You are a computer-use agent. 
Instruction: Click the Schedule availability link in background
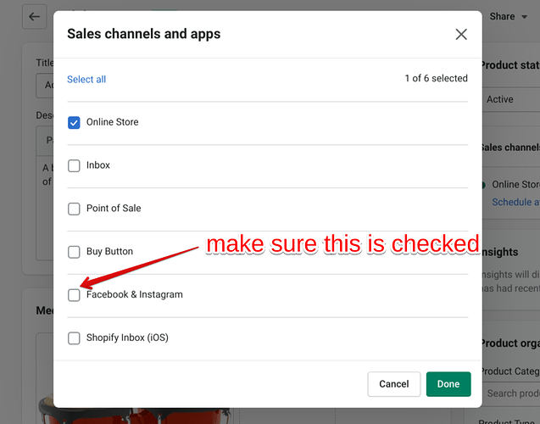(x=516, y=202)
